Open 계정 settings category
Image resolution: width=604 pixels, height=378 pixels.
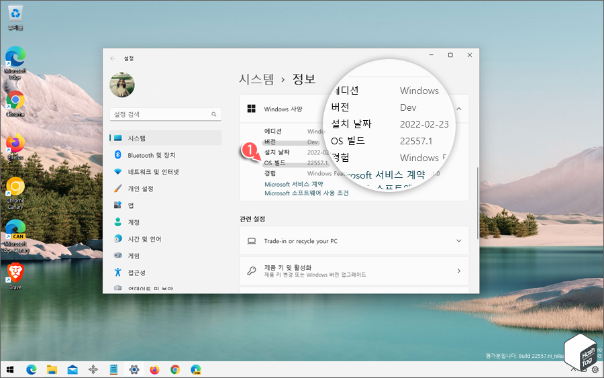tap(166, 222)
